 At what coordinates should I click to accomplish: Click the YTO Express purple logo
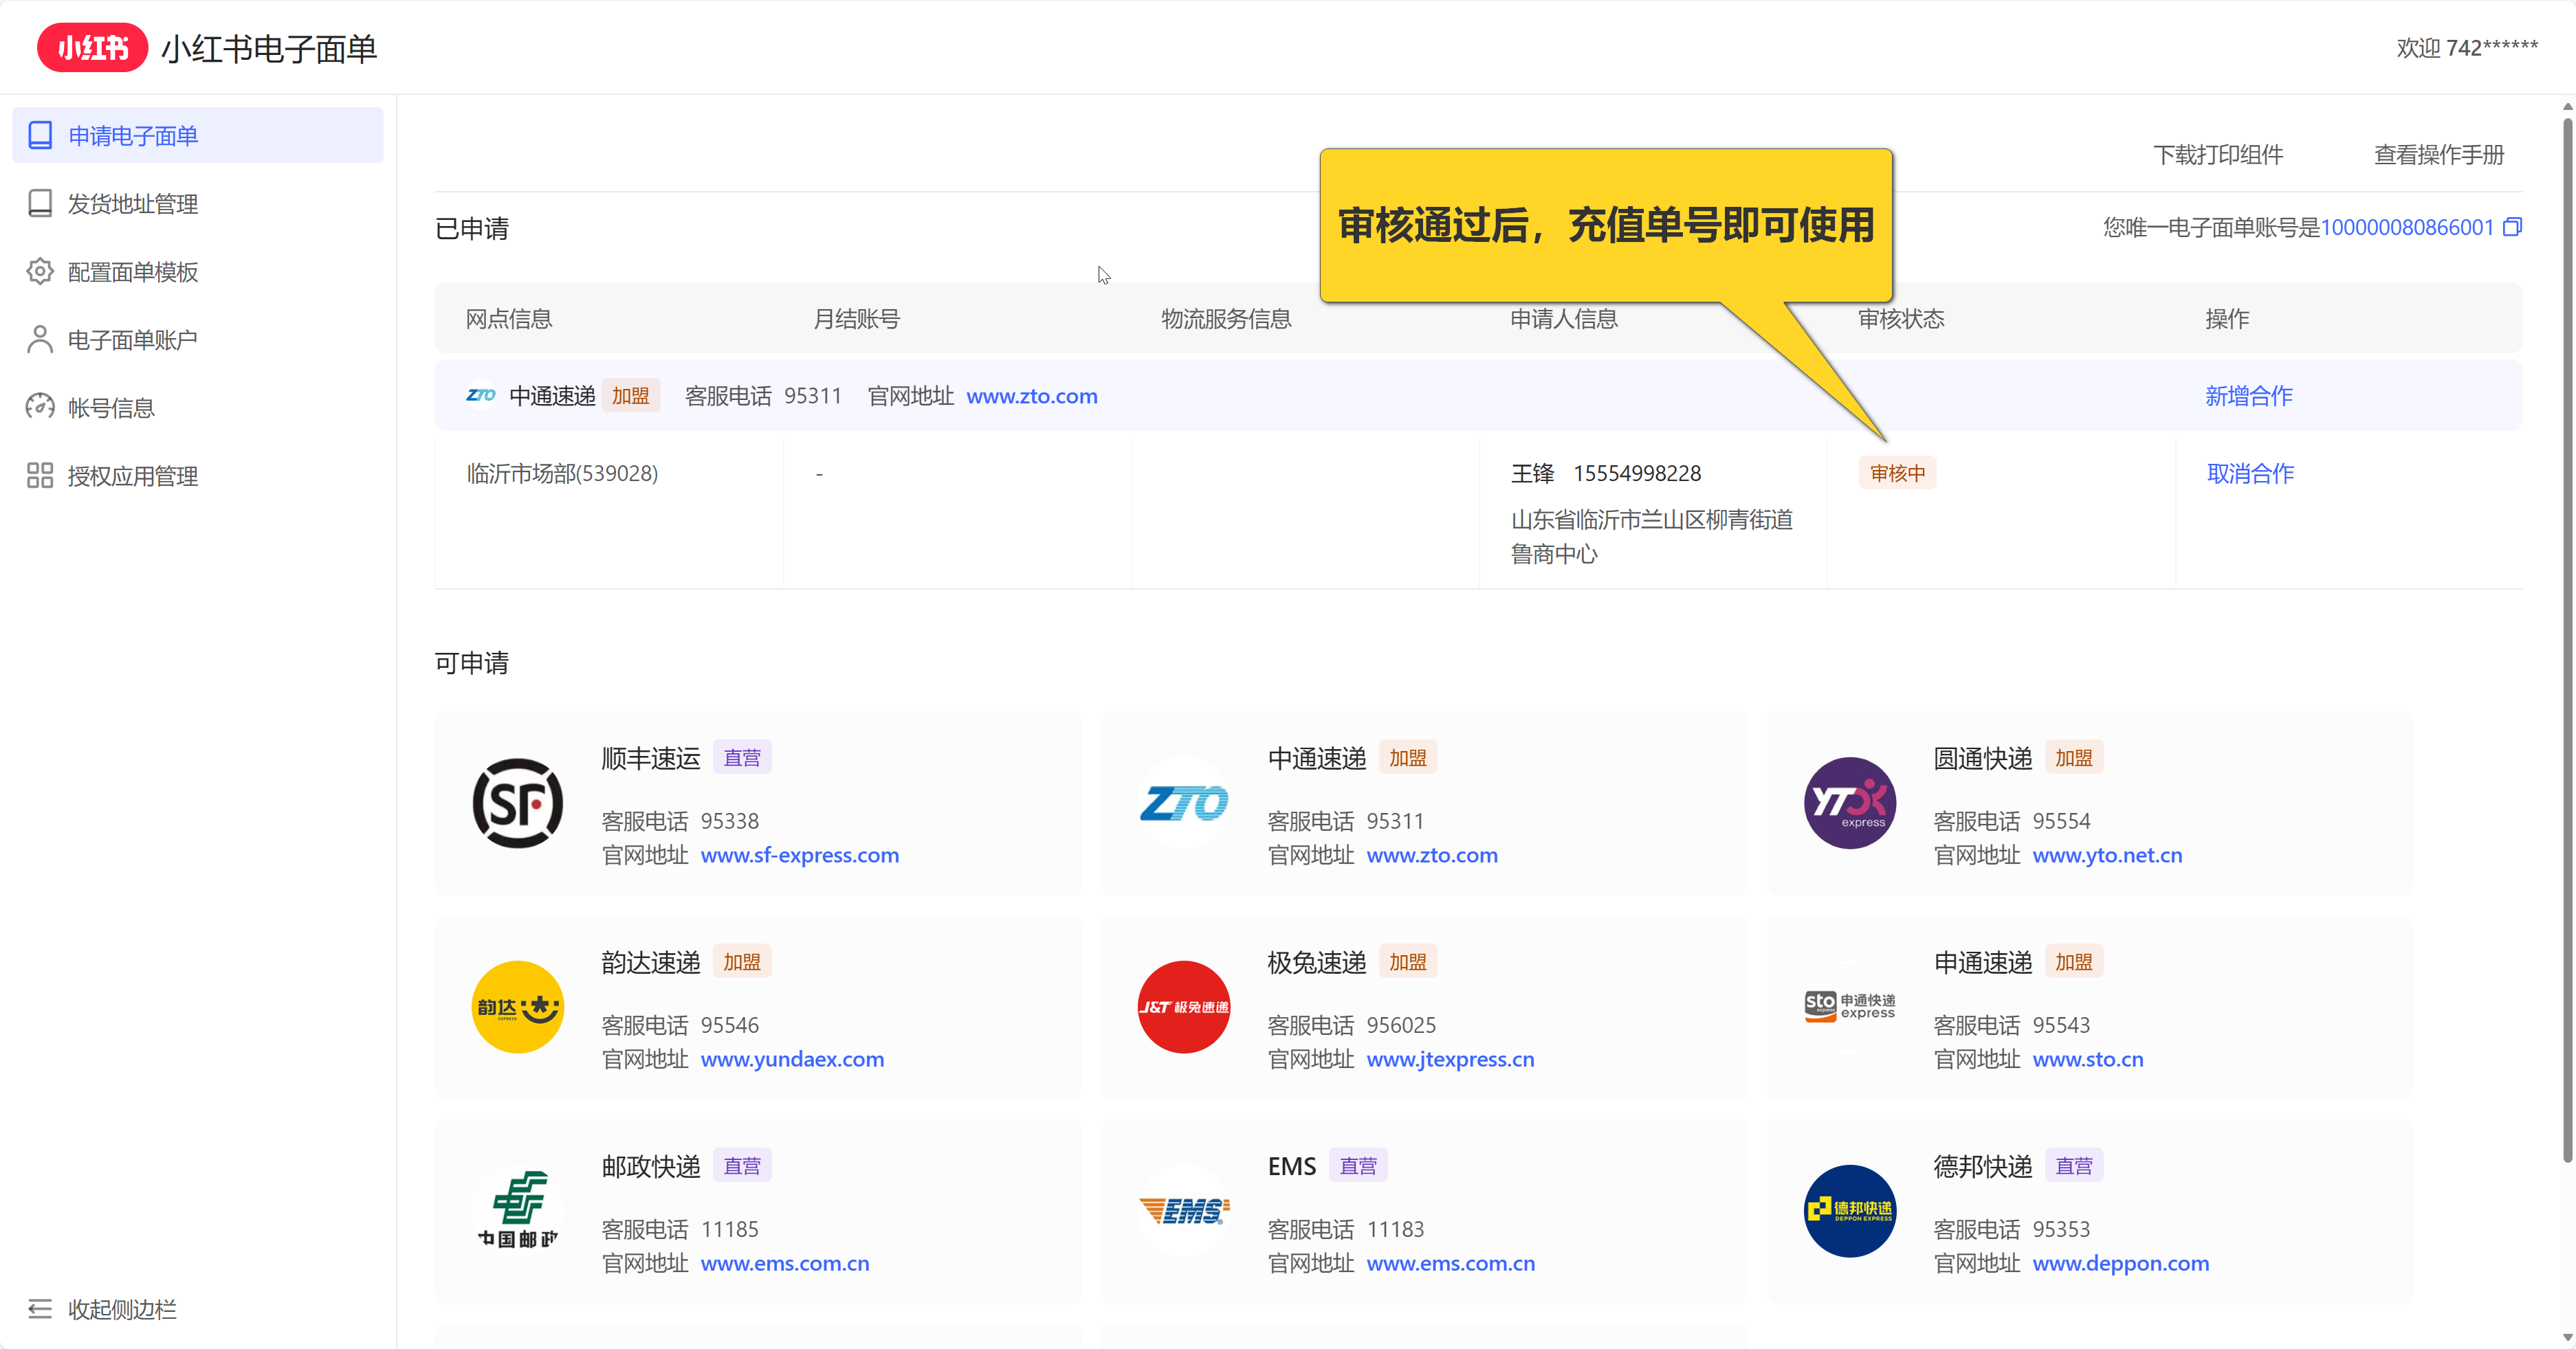coord(1849,803)
